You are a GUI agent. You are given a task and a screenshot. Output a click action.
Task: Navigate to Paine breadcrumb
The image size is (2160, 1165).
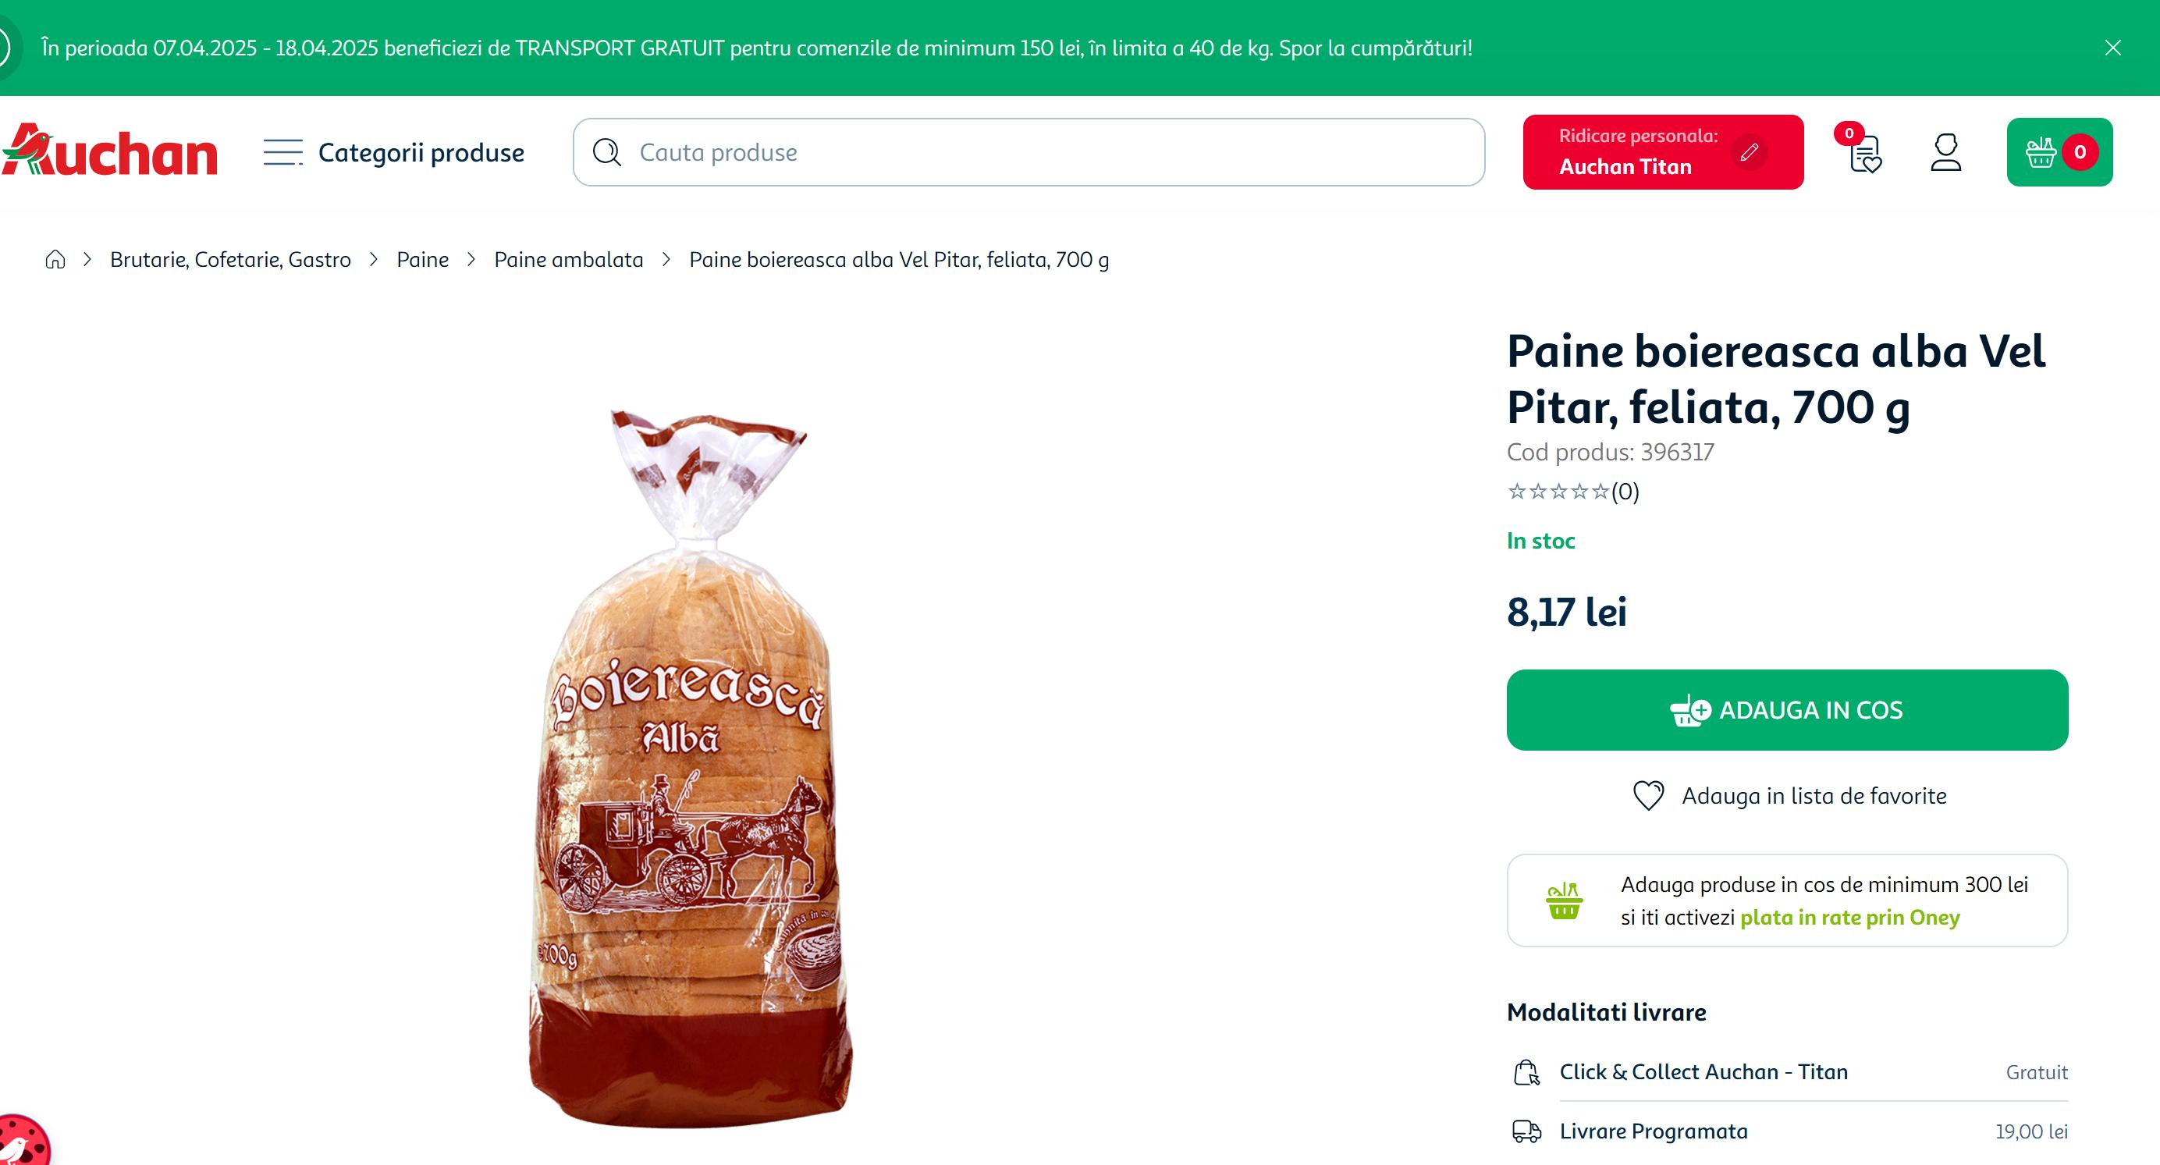coord(423,260)
